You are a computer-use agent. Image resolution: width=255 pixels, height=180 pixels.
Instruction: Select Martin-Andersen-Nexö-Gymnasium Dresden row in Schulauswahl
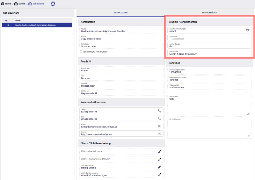[37, 25]
